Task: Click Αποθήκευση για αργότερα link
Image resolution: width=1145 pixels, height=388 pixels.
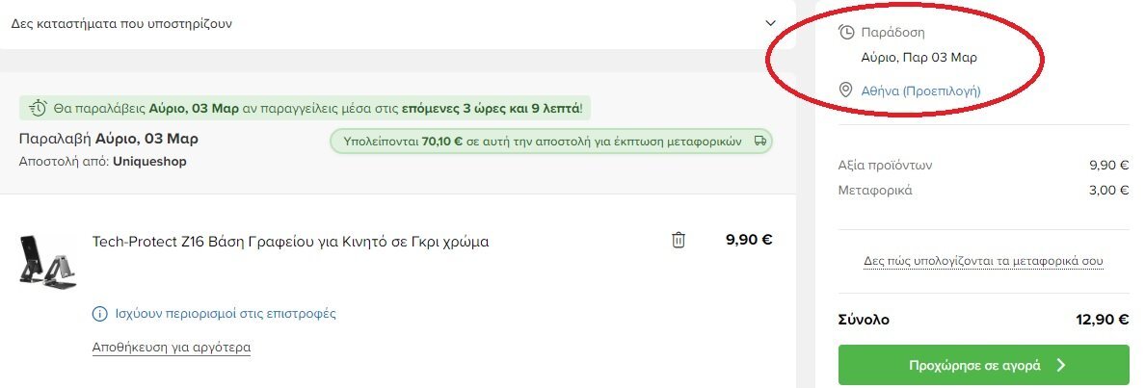Action: coord(172,348)
